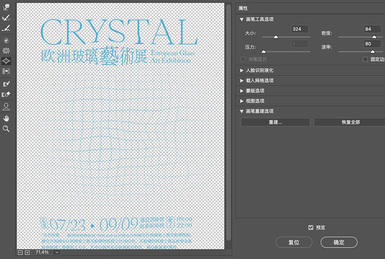Viewport: 385px width, 259px height.
Task: Select the Forward Warp tool
Action: 6,7
